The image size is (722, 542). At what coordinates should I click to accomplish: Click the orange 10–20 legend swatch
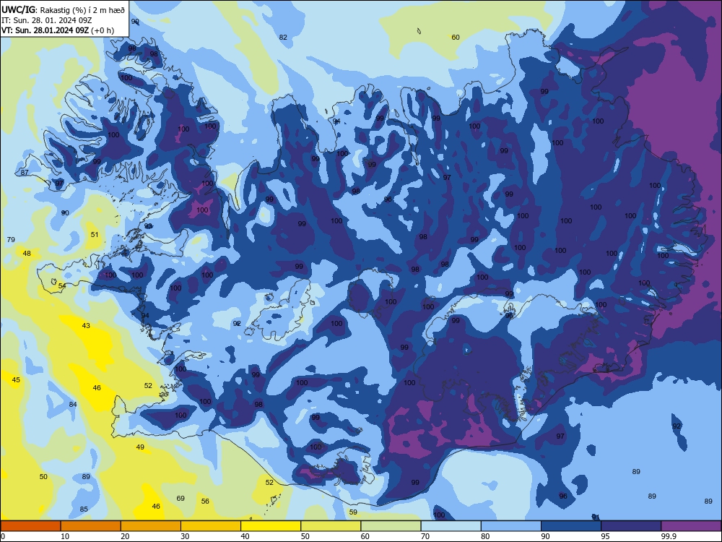pos(91,526)
